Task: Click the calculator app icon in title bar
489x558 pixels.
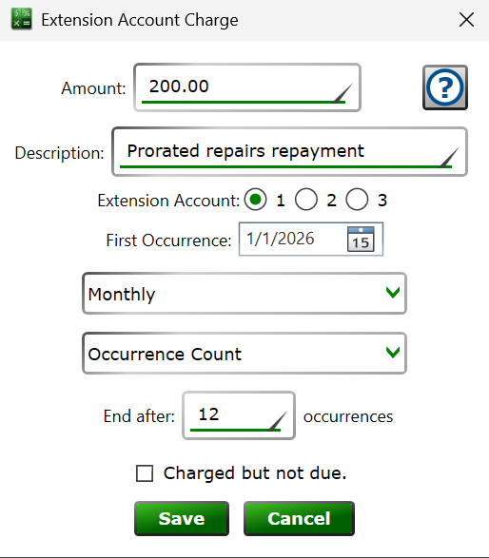Action: tap(21, 19)
